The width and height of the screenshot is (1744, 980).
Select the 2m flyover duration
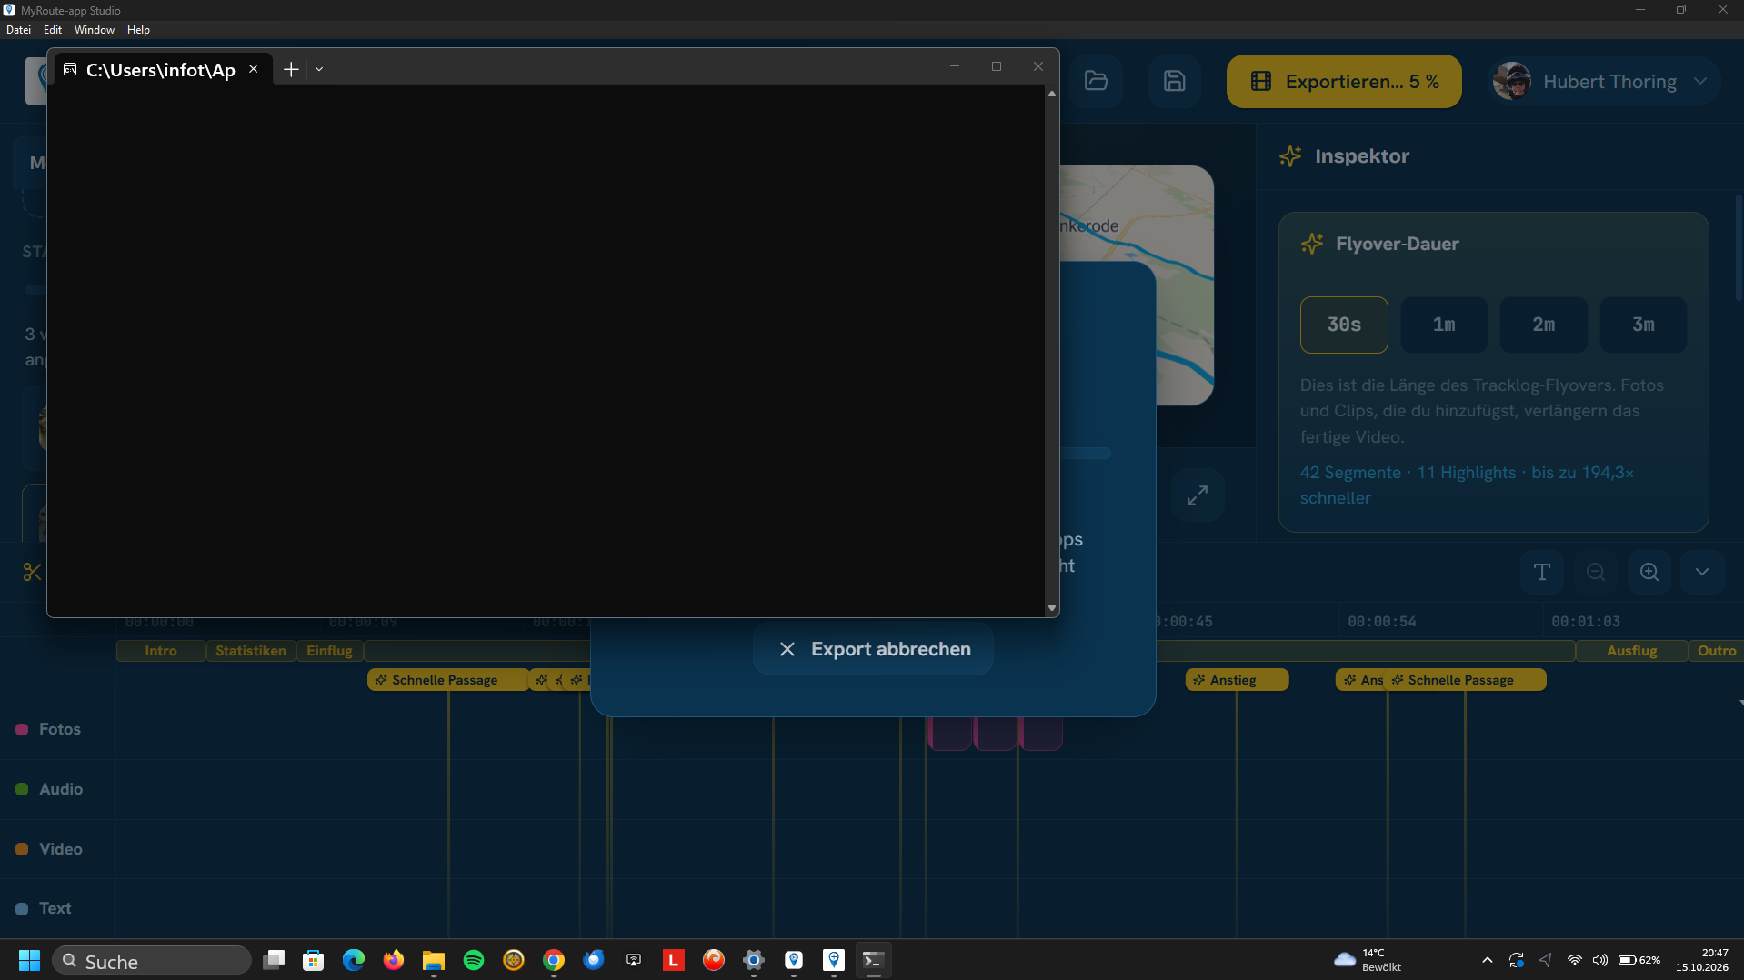tap(1543, 325)
